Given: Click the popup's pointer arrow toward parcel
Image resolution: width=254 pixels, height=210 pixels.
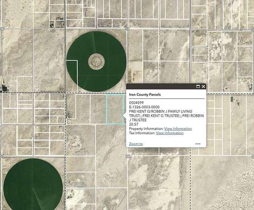Looking at the screenshot, I should click(x=125, y=116).
